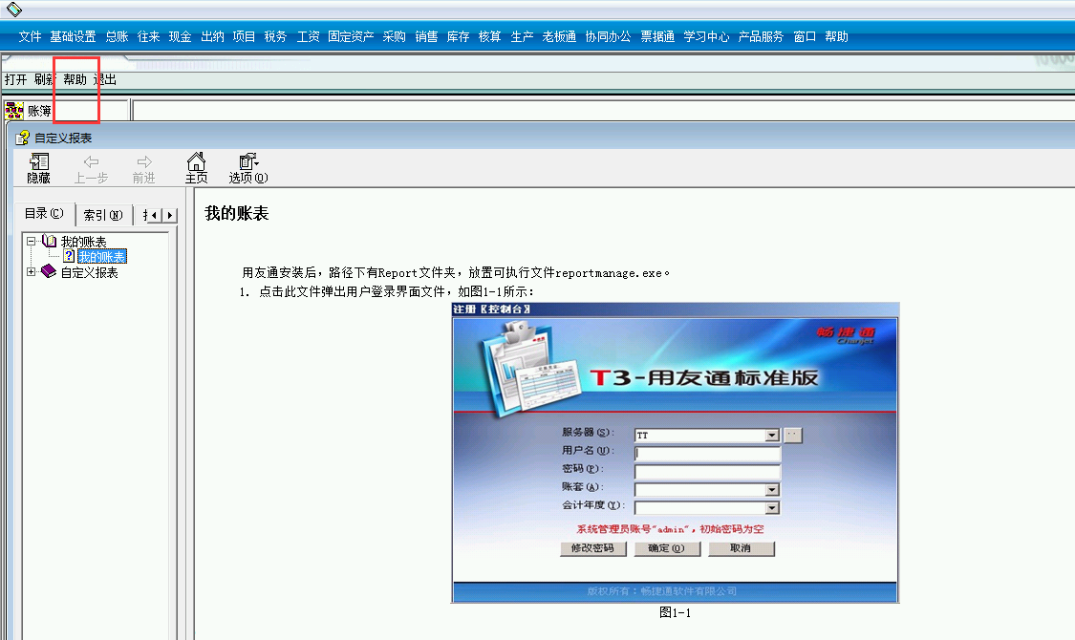Select the highlighted 我的账表 help topic
The width and height of the screenshot is (1075, 640).
(102, 257)
